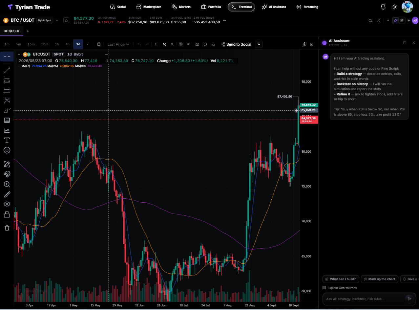
Task: Open the Social section
Action: pyautogui.click(x=118, y=7)
